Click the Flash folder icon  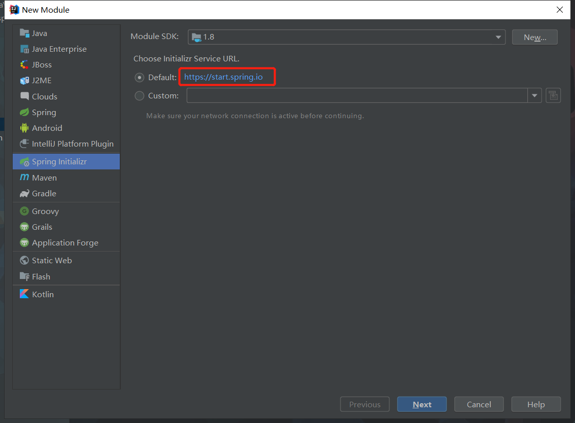tap(24, 276)
